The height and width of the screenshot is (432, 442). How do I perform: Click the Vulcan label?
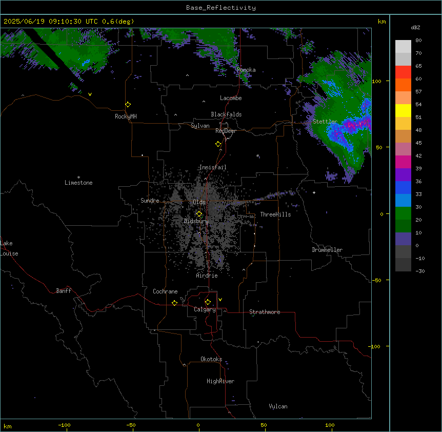278,406
